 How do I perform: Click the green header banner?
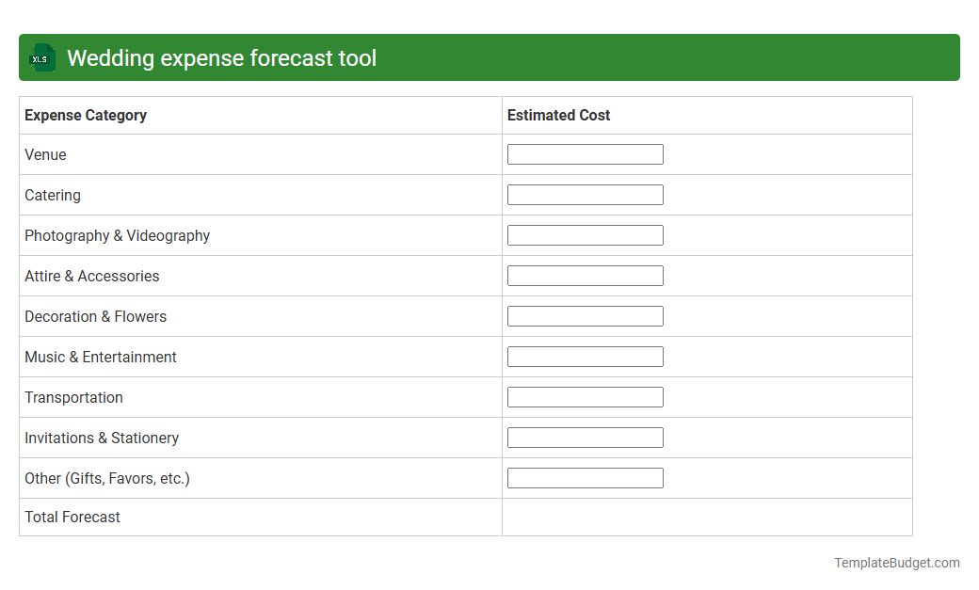point(489,57)
